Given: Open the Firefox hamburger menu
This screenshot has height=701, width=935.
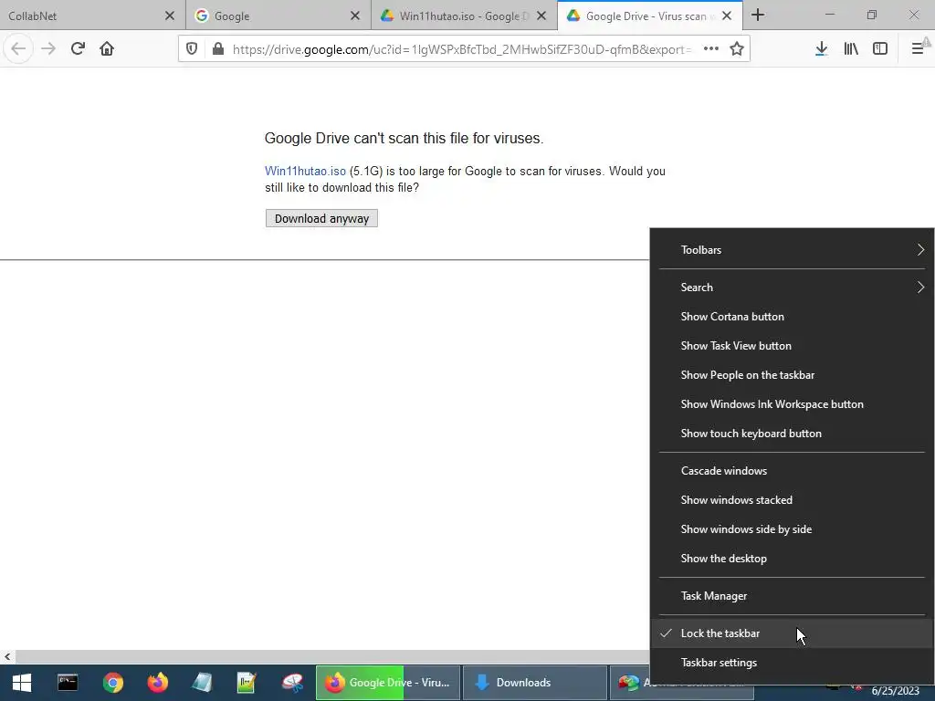Looking at the screenshot, I should 918,49.
